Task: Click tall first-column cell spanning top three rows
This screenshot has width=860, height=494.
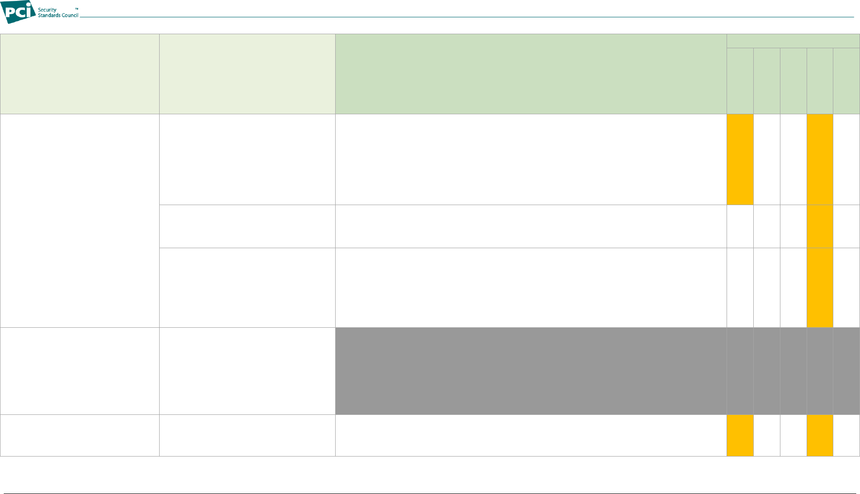Action: click(80, 221)
